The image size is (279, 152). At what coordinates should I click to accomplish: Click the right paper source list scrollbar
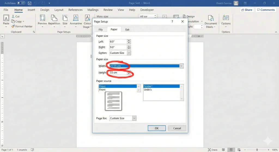pos(181,92)
